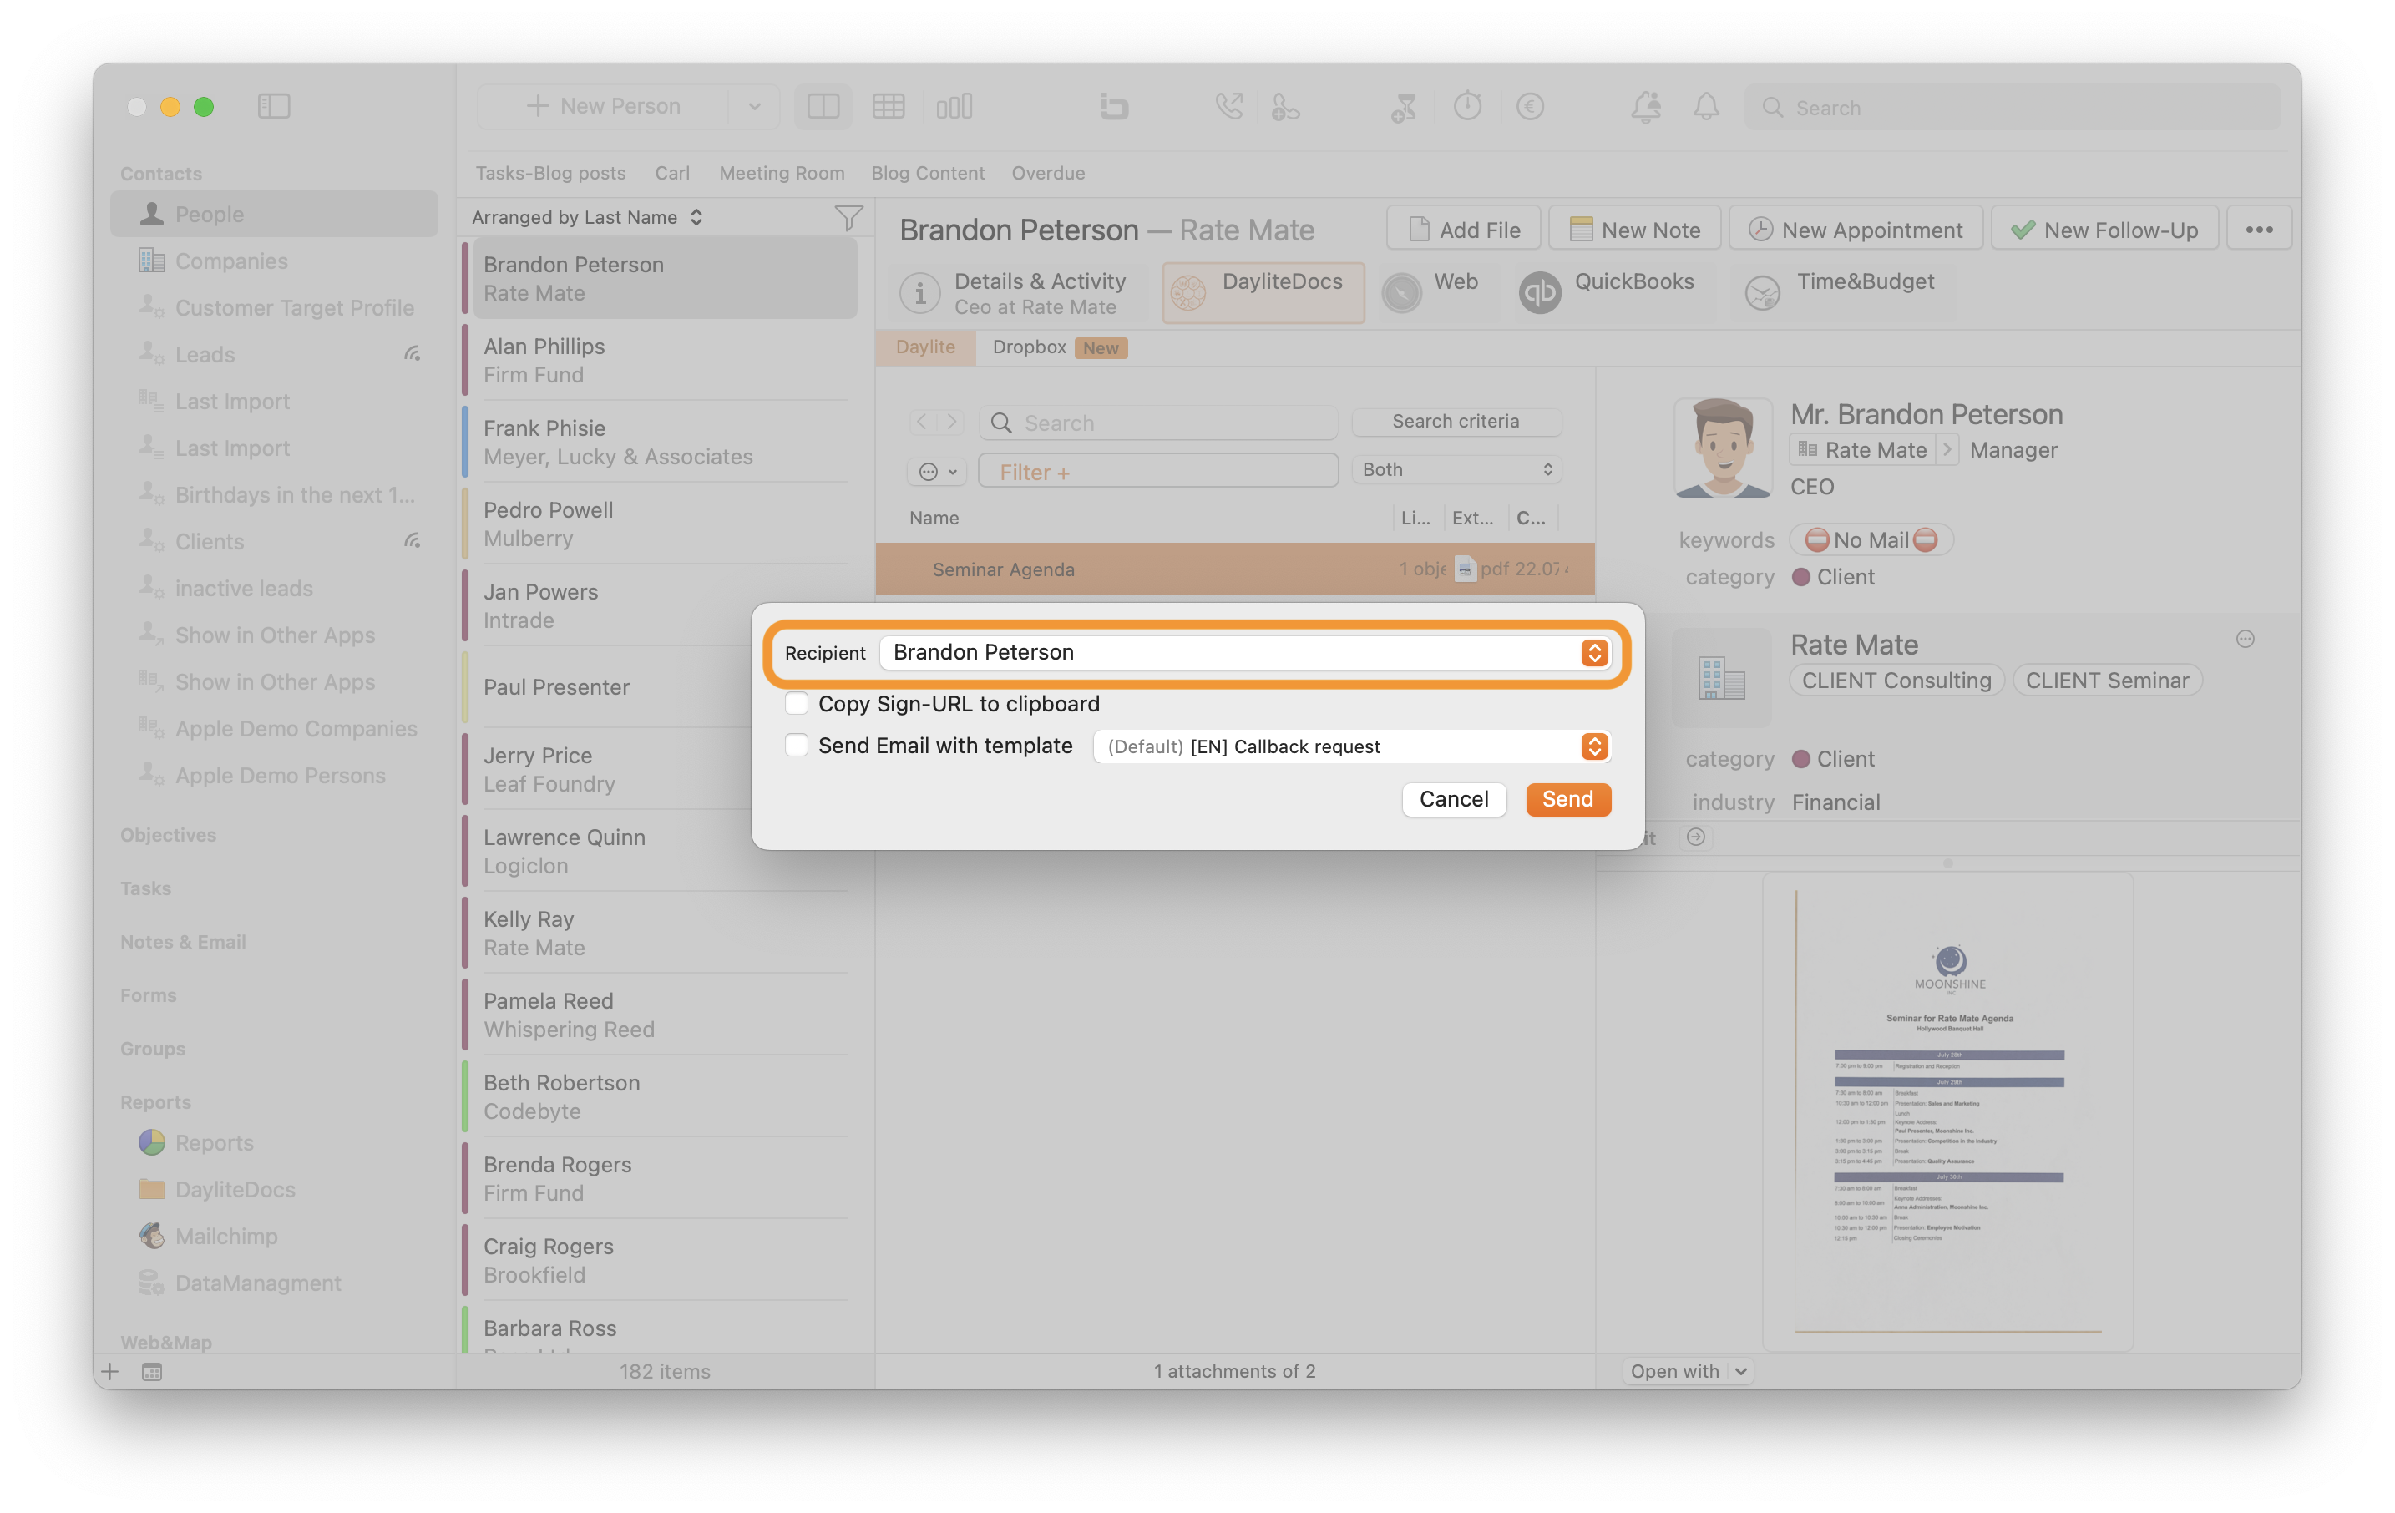
Task: Click the No Mail keyword tag
Action: 1871,540
